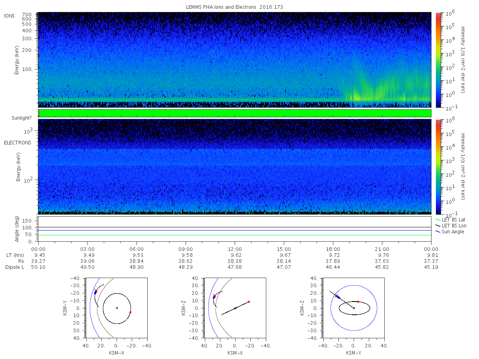Viewport: 479px width, 359px height.
Task: Click the angle plot panel
Action: click(235, 229)
